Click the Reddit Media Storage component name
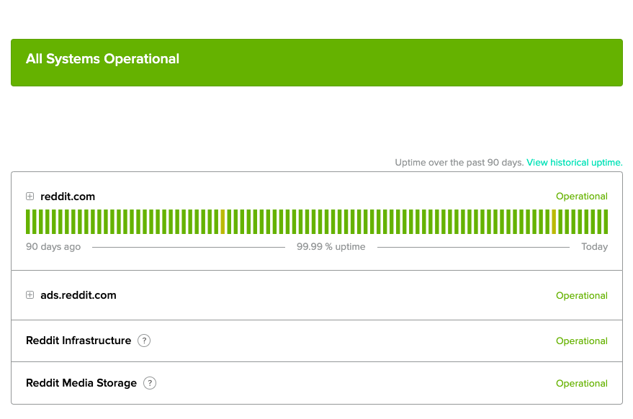 coord(81,383)
